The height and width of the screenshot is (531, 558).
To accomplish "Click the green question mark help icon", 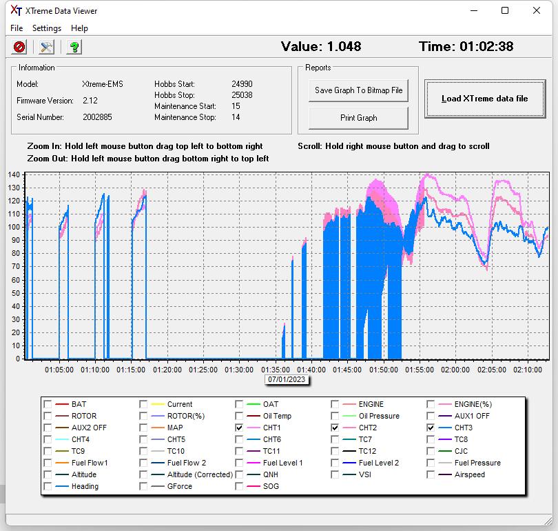I will 74,47.
